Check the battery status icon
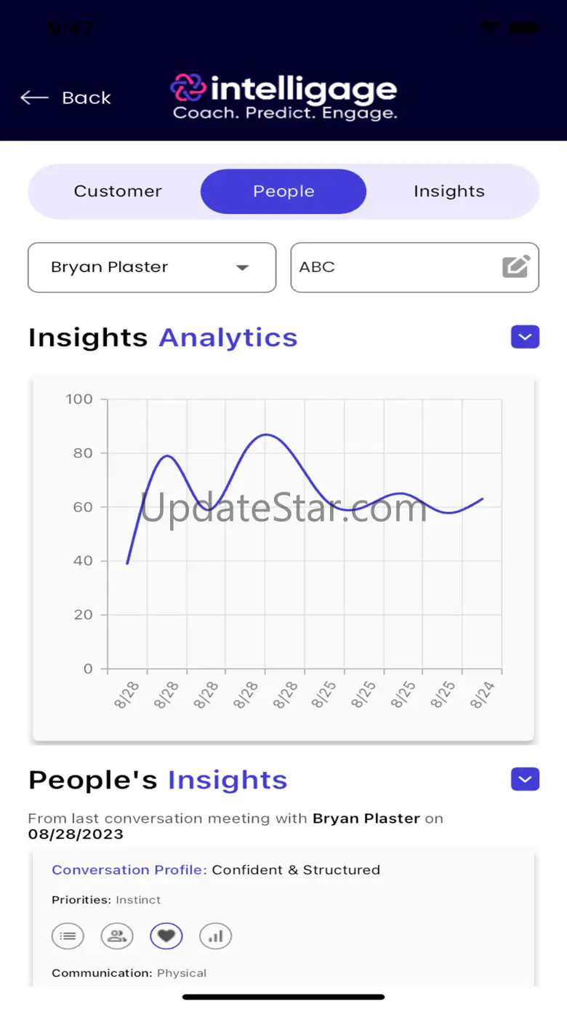The width and height of the screenshot is (567, 1009). click(x=524, y=28)
